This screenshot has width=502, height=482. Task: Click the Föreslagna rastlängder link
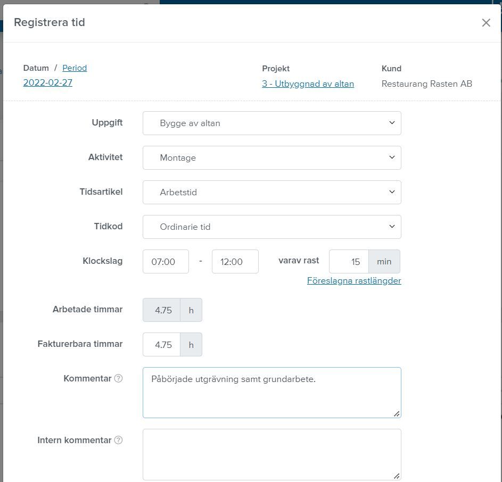click(x=354, y=281)
